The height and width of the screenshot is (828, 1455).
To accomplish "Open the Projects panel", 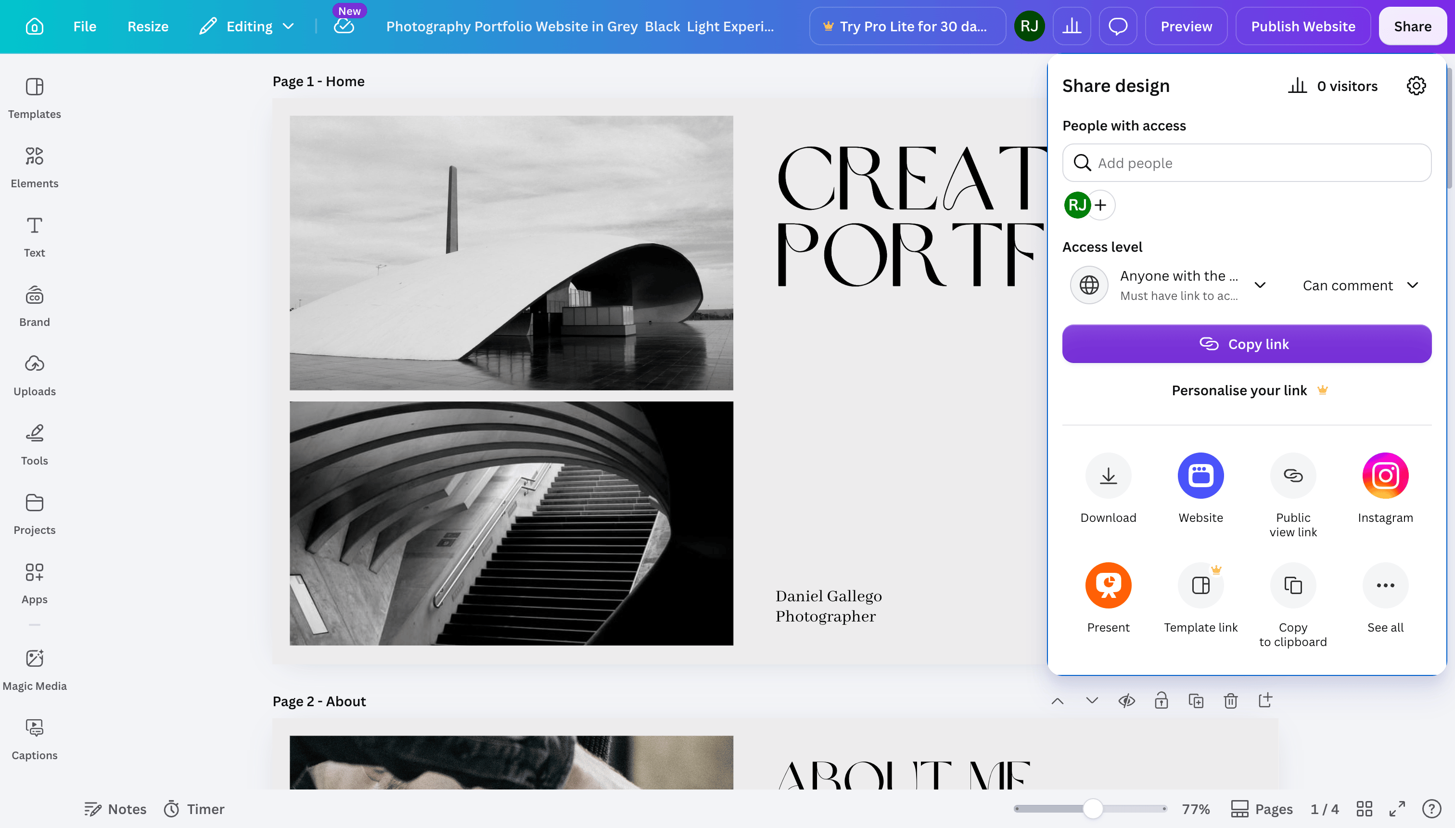I will click(35, 514).
